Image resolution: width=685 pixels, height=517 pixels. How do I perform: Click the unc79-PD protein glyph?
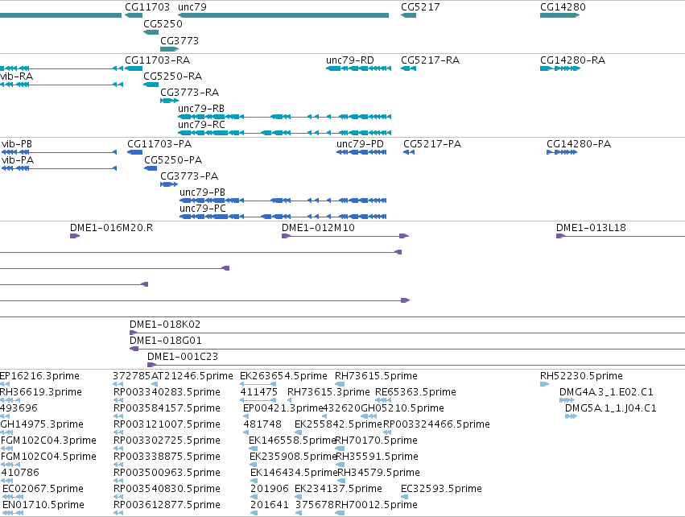coord(361,152)
